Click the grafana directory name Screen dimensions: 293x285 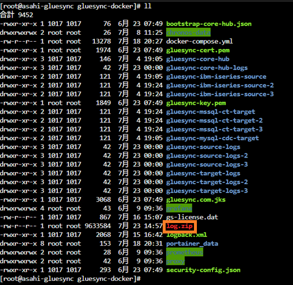179,209
